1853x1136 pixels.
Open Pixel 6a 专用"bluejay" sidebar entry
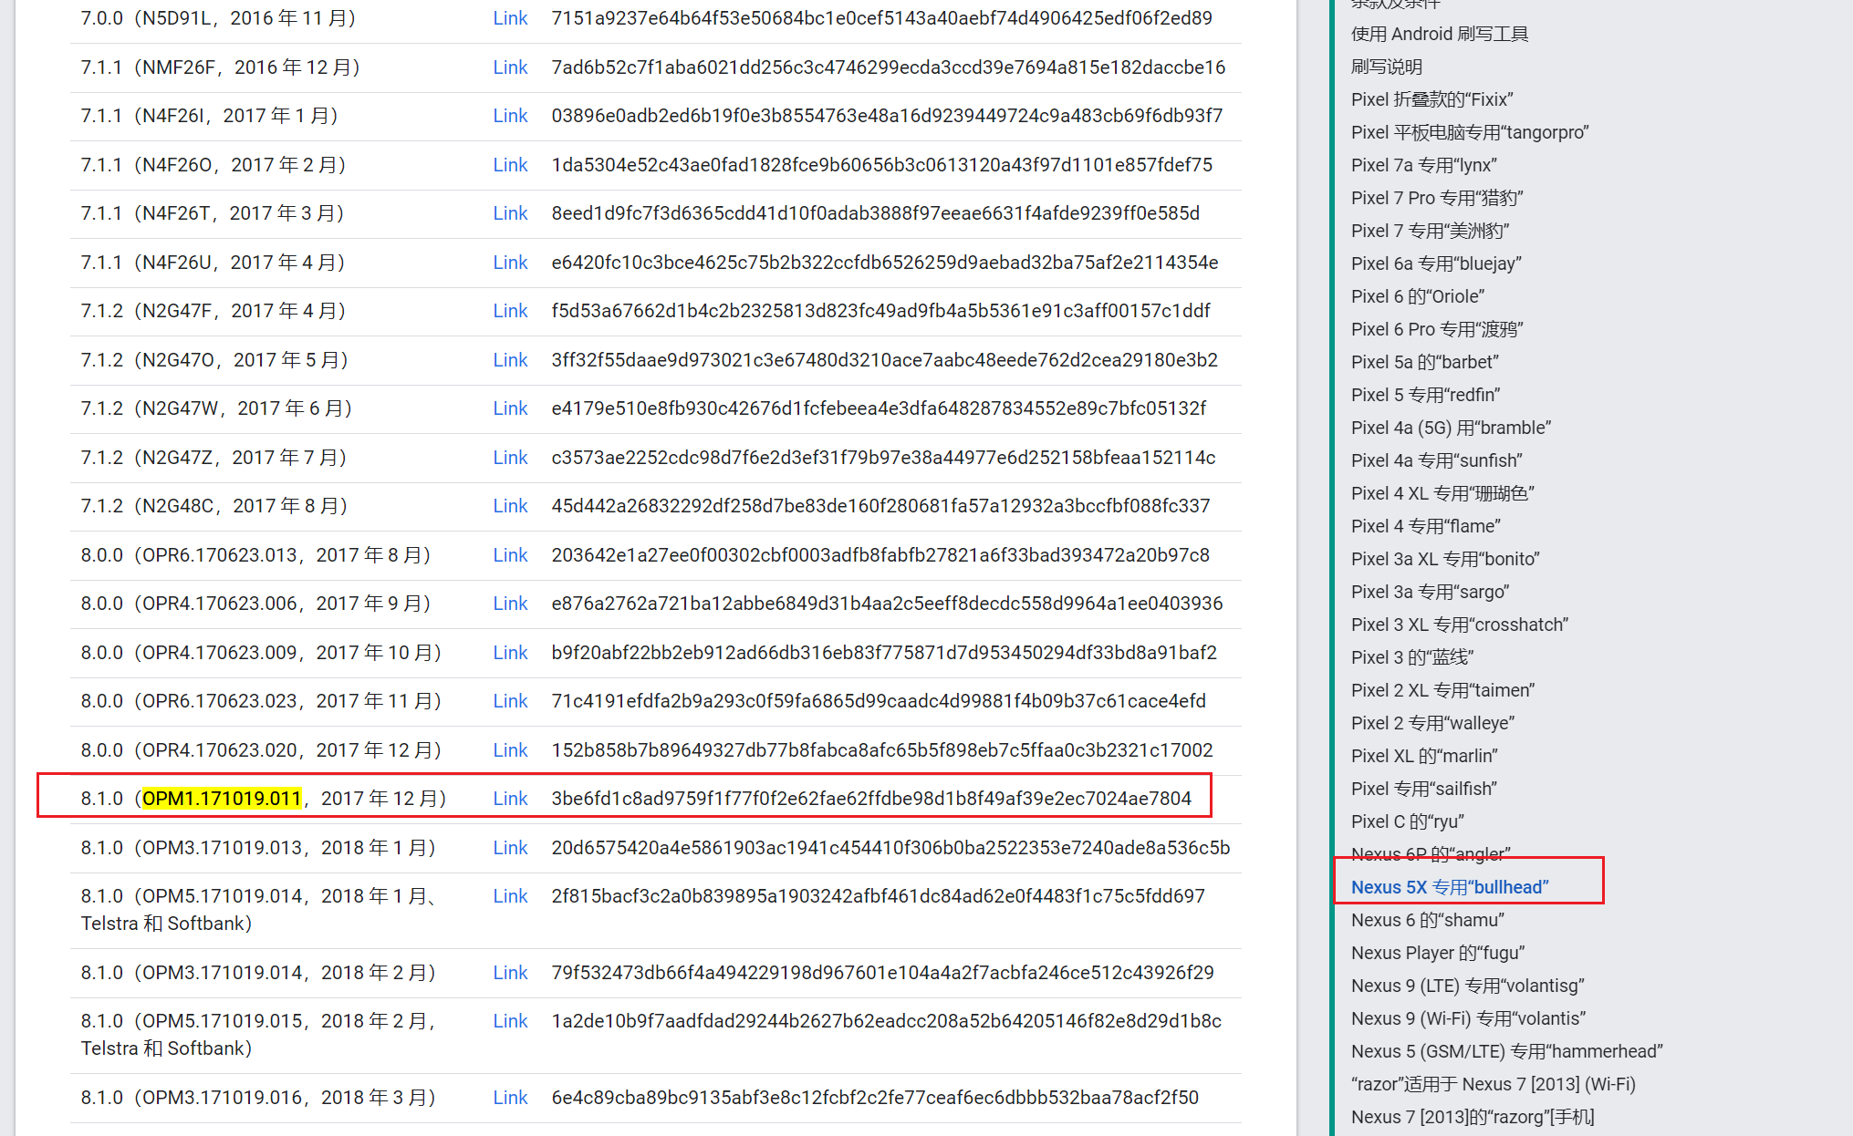click(x=1436, y=263)
